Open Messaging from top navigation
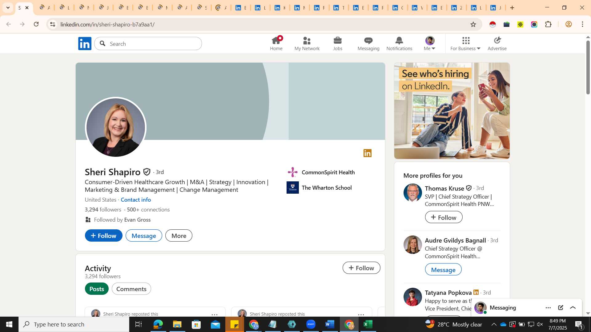Image resolution: width=591 pixels, height=332 pixels. (x=368, y=44)
